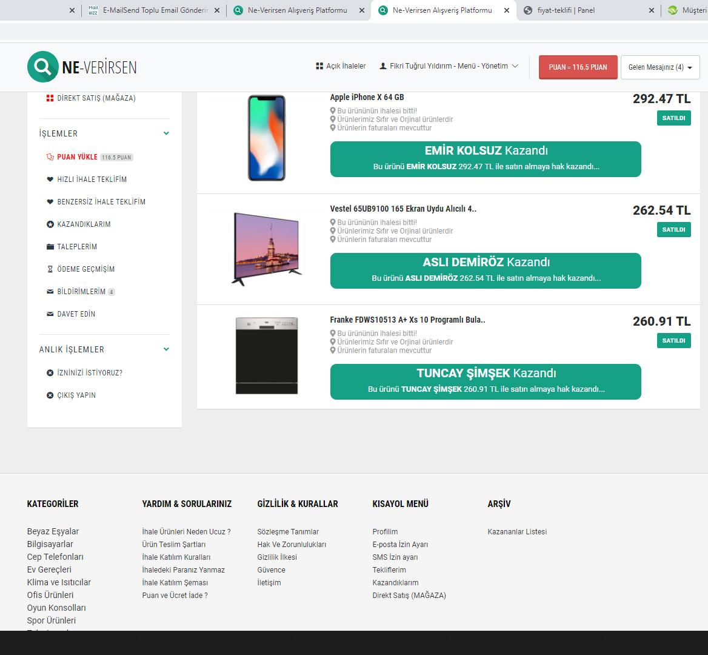Click the grid icon beside Açık İhaleler

pos(319,66)
